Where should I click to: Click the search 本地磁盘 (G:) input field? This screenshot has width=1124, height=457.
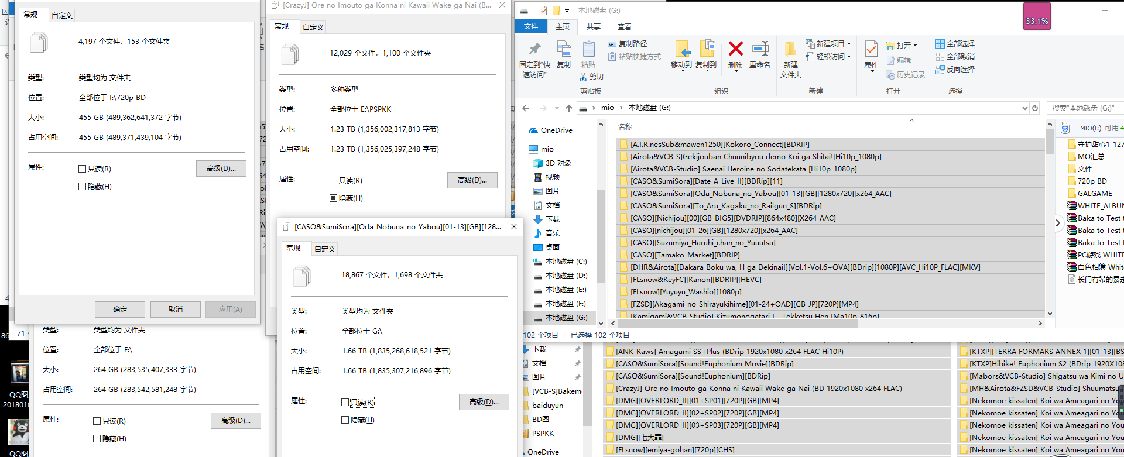(1084, 108)
